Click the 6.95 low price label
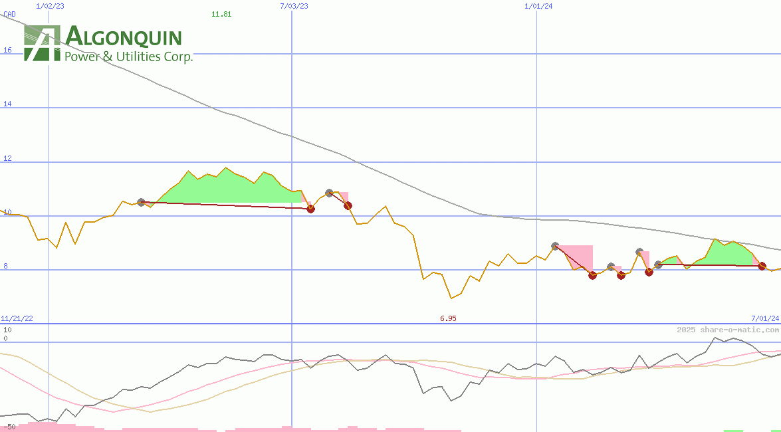 (x=449, y=318)
